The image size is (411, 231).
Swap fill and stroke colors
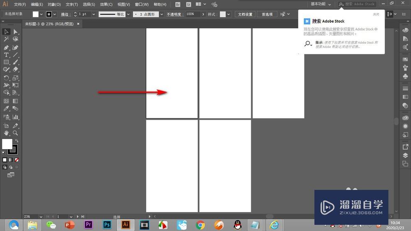[17, 141]
